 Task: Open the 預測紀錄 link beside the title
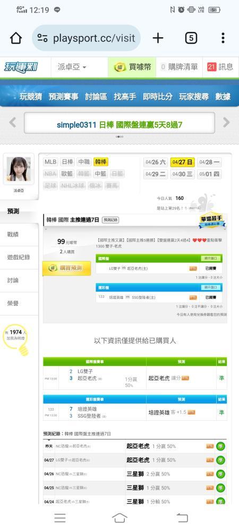(110, 220)
